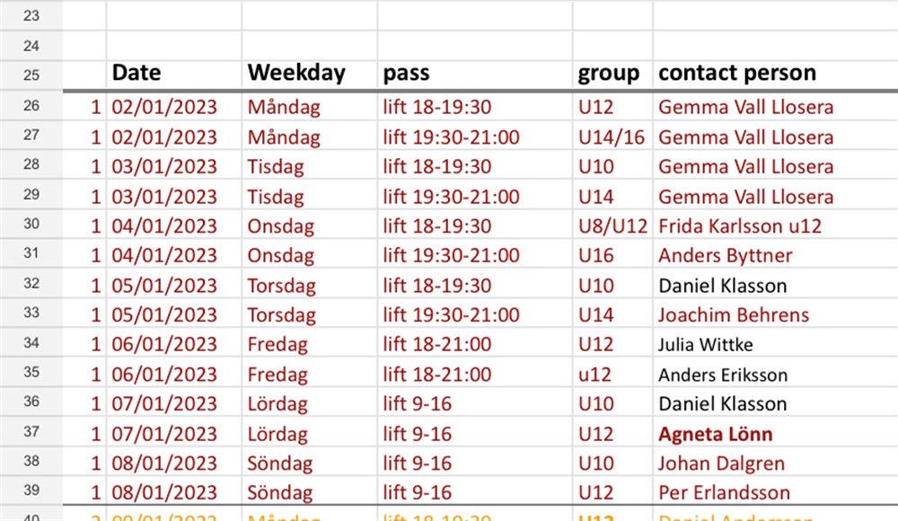
Task: Click the group column header cell
Action: tap(612, 75)
